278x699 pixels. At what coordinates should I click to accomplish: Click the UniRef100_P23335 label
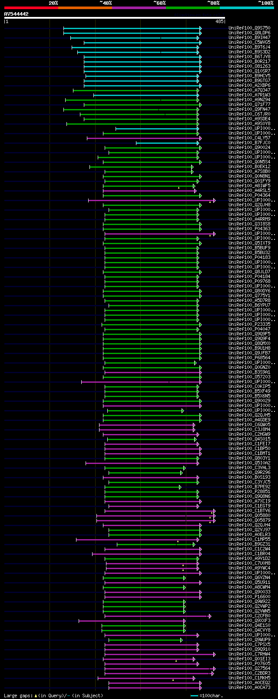click(249, 325)
